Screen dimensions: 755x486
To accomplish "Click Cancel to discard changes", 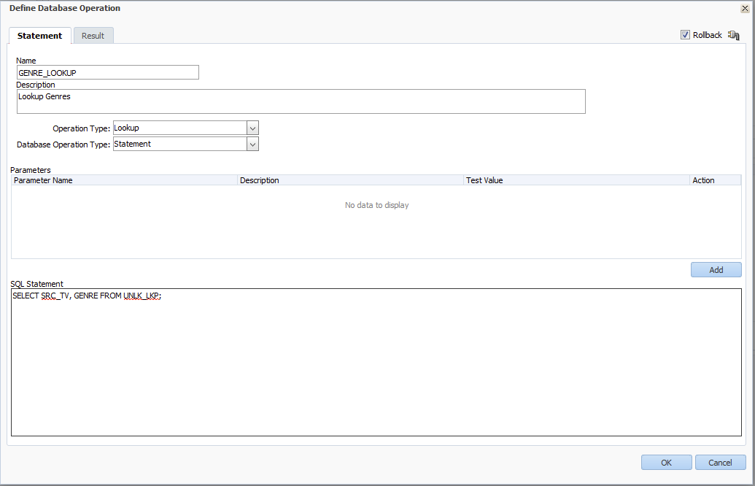I will [720, 463].
